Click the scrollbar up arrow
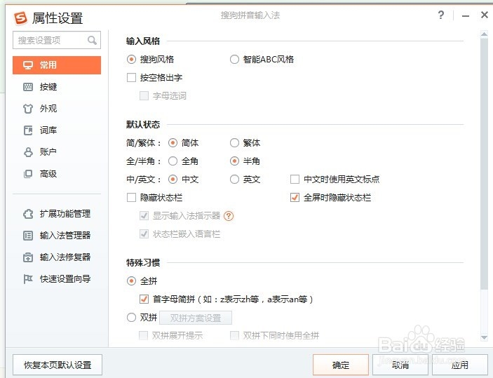The width and height of the screenshot is (493, 378). point(484,34)
